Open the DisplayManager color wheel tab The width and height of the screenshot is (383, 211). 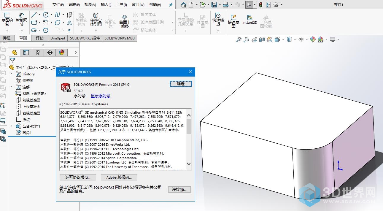point(62,53)
